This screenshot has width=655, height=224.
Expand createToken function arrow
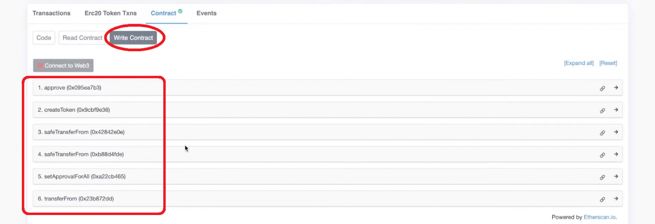click(x=616, y=110)
